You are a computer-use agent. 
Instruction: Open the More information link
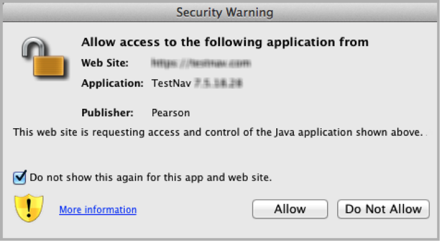click(x=98, y=210)
